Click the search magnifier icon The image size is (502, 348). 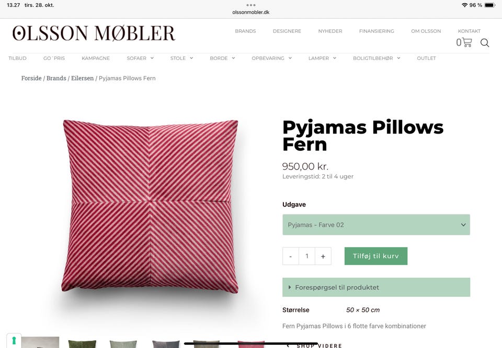(x=485, y=43)
